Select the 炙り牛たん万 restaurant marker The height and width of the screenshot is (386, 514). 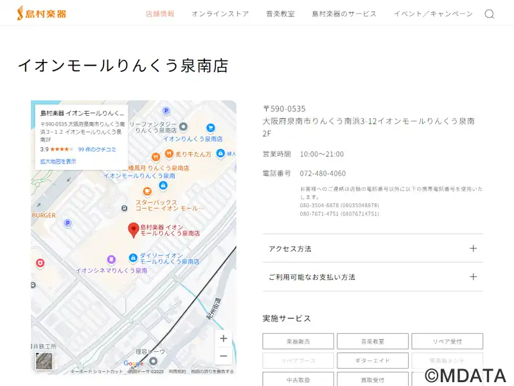pos(169,153)
